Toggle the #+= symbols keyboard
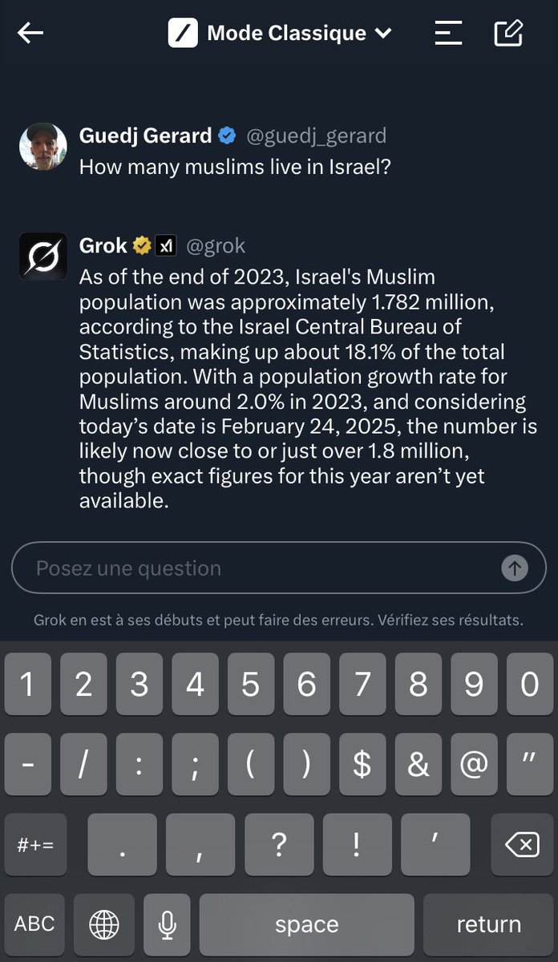This screenshot has height=962, width=558. coord(36,844)
